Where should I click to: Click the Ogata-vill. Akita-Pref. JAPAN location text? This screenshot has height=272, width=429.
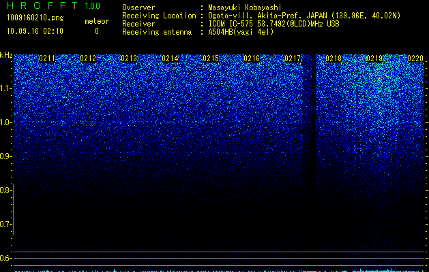coord(304,16)
